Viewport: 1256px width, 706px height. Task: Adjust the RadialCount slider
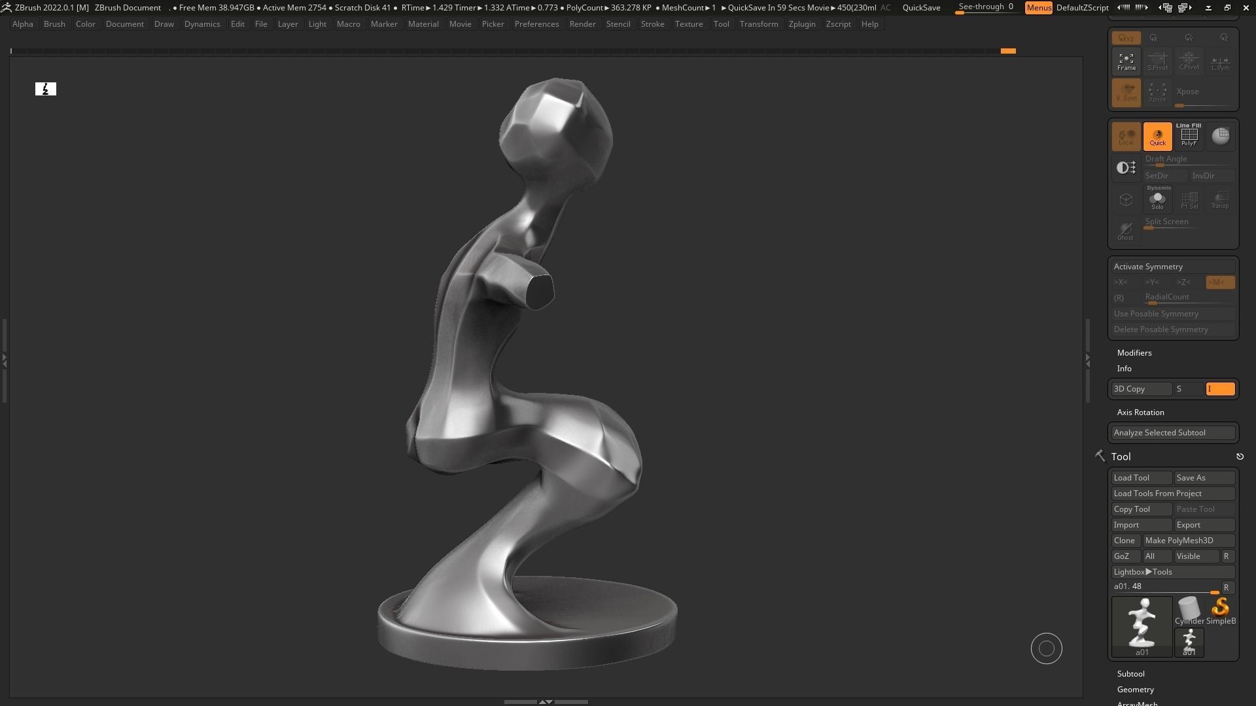click(x=1189, y=298)
